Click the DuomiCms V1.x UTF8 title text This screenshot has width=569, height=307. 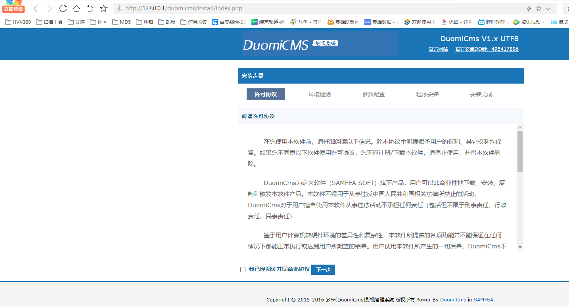(x=479, y=39)
